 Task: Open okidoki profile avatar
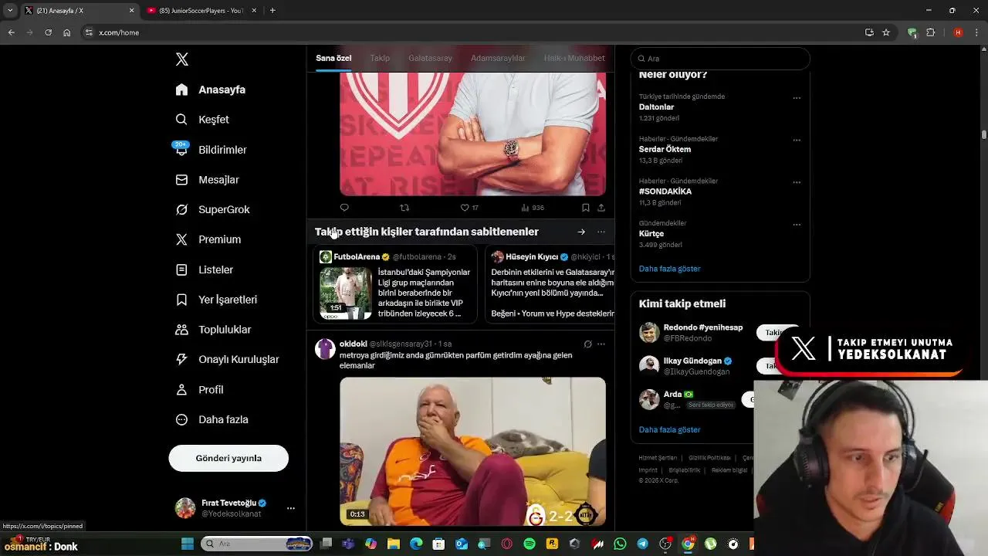click(x=326, y=348)
